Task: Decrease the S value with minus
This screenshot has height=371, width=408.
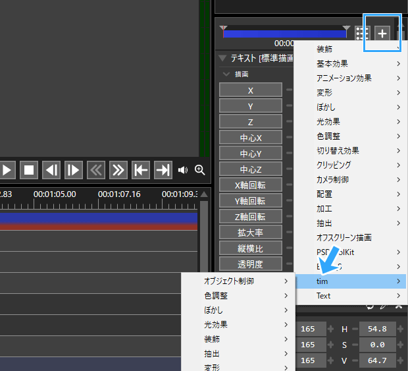Action: coord(355,345)
